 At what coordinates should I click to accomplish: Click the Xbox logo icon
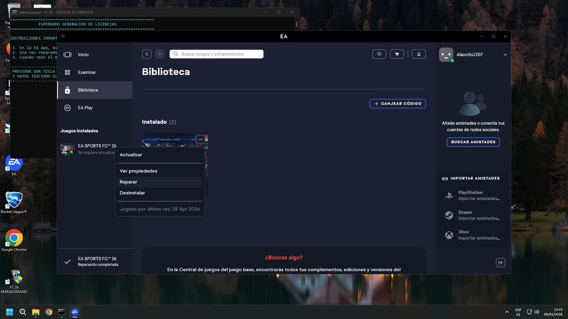(449, 235)
